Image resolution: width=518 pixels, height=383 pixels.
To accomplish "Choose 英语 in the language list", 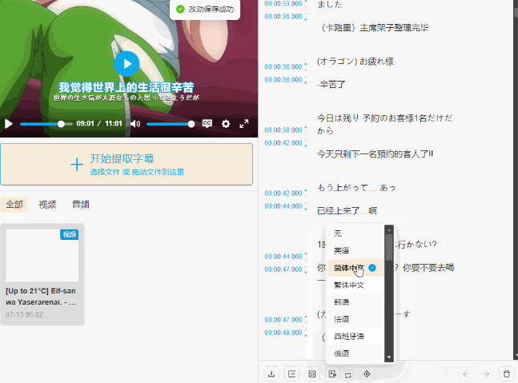I will tap(355, 251).
